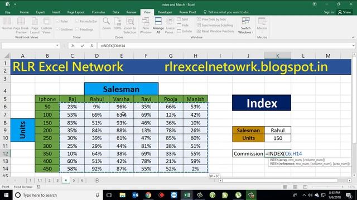Open Freeze Panes dropdown
Viewport: 357px width, 200px height.
[170, 25]
